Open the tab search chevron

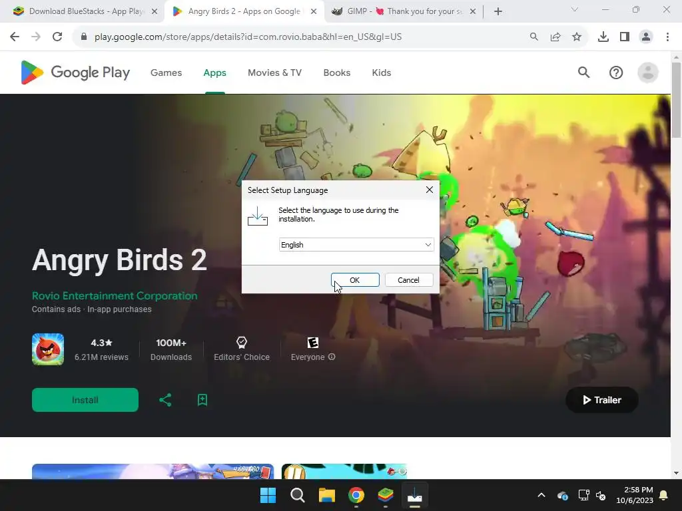[575, 9]
